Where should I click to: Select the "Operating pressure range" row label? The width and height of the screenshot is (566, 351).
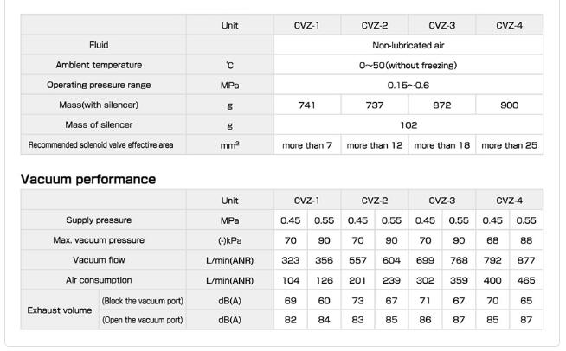(x=99, y=85)
